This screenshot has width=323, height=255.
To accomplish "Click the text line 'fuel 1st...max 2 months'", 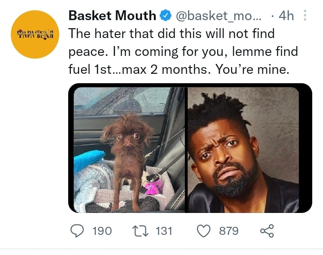I will click(138, 69).
